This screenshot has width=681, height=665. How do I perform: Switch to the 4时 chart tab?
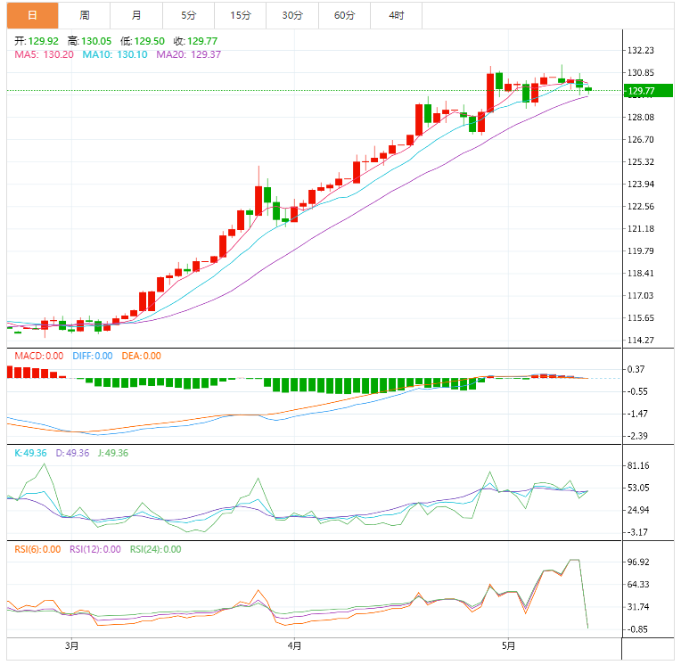pos(396,15)
